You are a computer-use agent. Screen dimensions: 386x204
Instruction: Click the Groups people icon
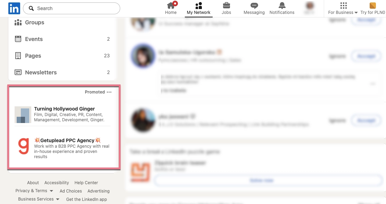[18, 23]
